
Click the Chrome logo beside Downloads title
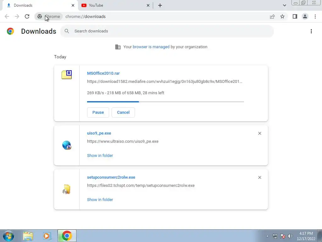coord(10,31)
